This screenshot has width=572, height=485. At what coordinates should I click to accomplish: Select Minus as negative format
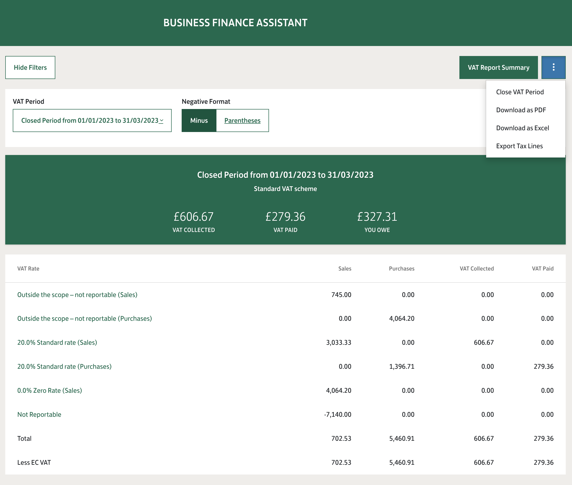199,120
